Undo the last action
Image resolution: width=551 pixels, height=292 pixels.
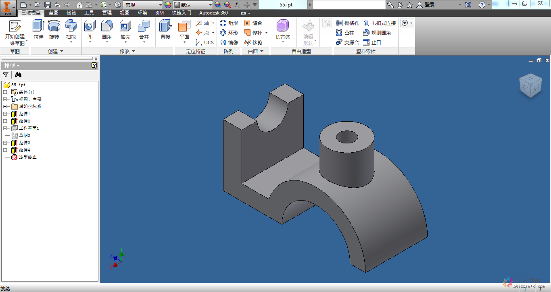[57, 5]
